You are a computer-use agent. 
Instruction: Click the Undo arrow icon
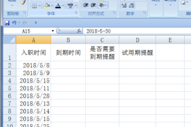coord(14,23)
